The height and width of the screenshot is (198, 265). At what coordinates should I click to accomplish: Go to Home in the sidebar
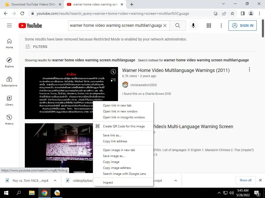9,43
